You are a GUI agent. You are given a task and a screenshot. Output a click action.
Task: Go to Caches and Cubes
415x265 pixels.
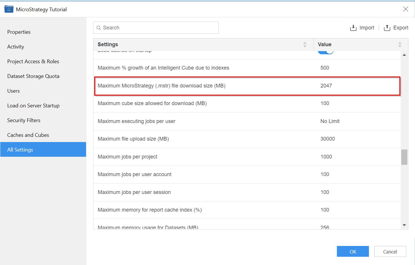28,135
